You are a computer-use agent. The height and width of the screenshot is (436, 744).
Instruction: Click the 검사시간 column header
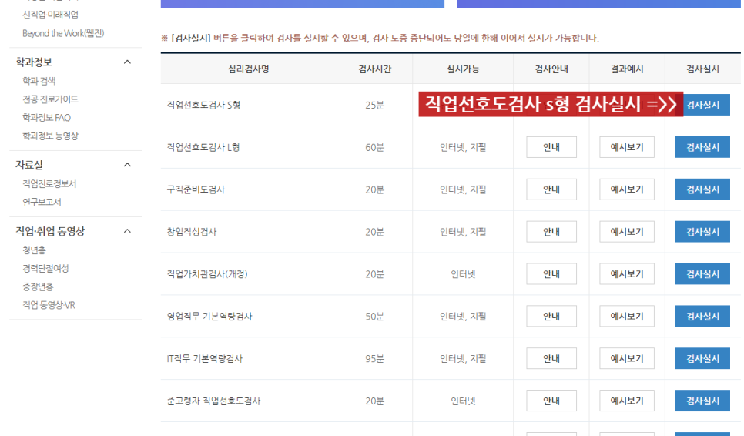(x=375, y=69)
